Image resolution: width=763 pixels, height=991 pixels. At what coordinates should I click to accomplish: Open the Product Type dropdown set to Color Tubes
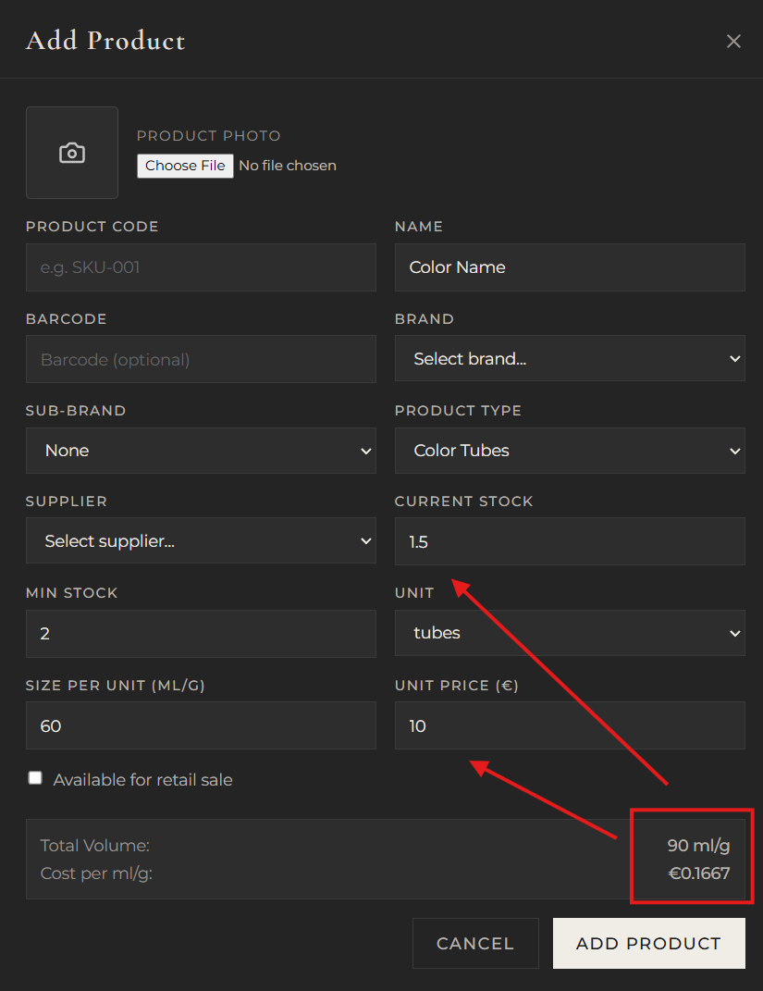click(570, 450)
